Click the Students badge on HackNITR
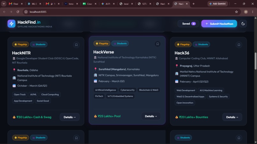 pos(39,45)
